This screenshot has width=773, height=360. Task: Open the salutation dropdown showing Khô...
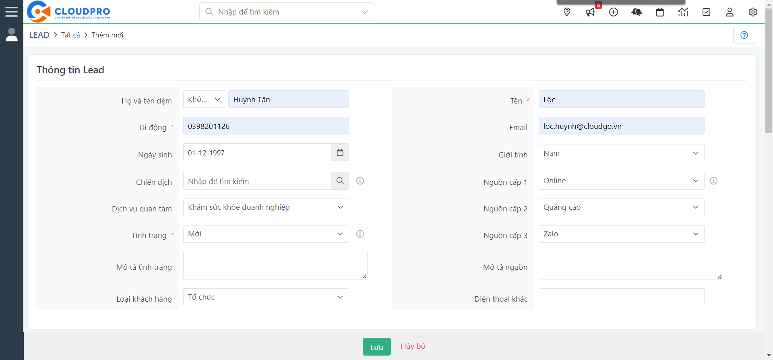(x=205, y=99)
